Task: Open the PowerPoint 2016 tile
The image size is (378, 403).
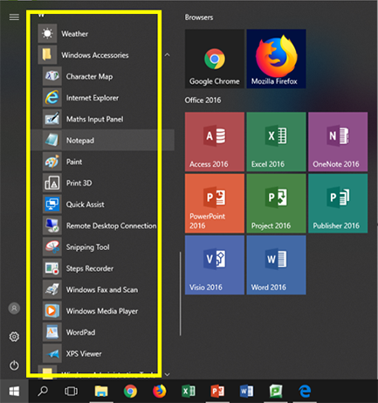Action: click(215, 204)
